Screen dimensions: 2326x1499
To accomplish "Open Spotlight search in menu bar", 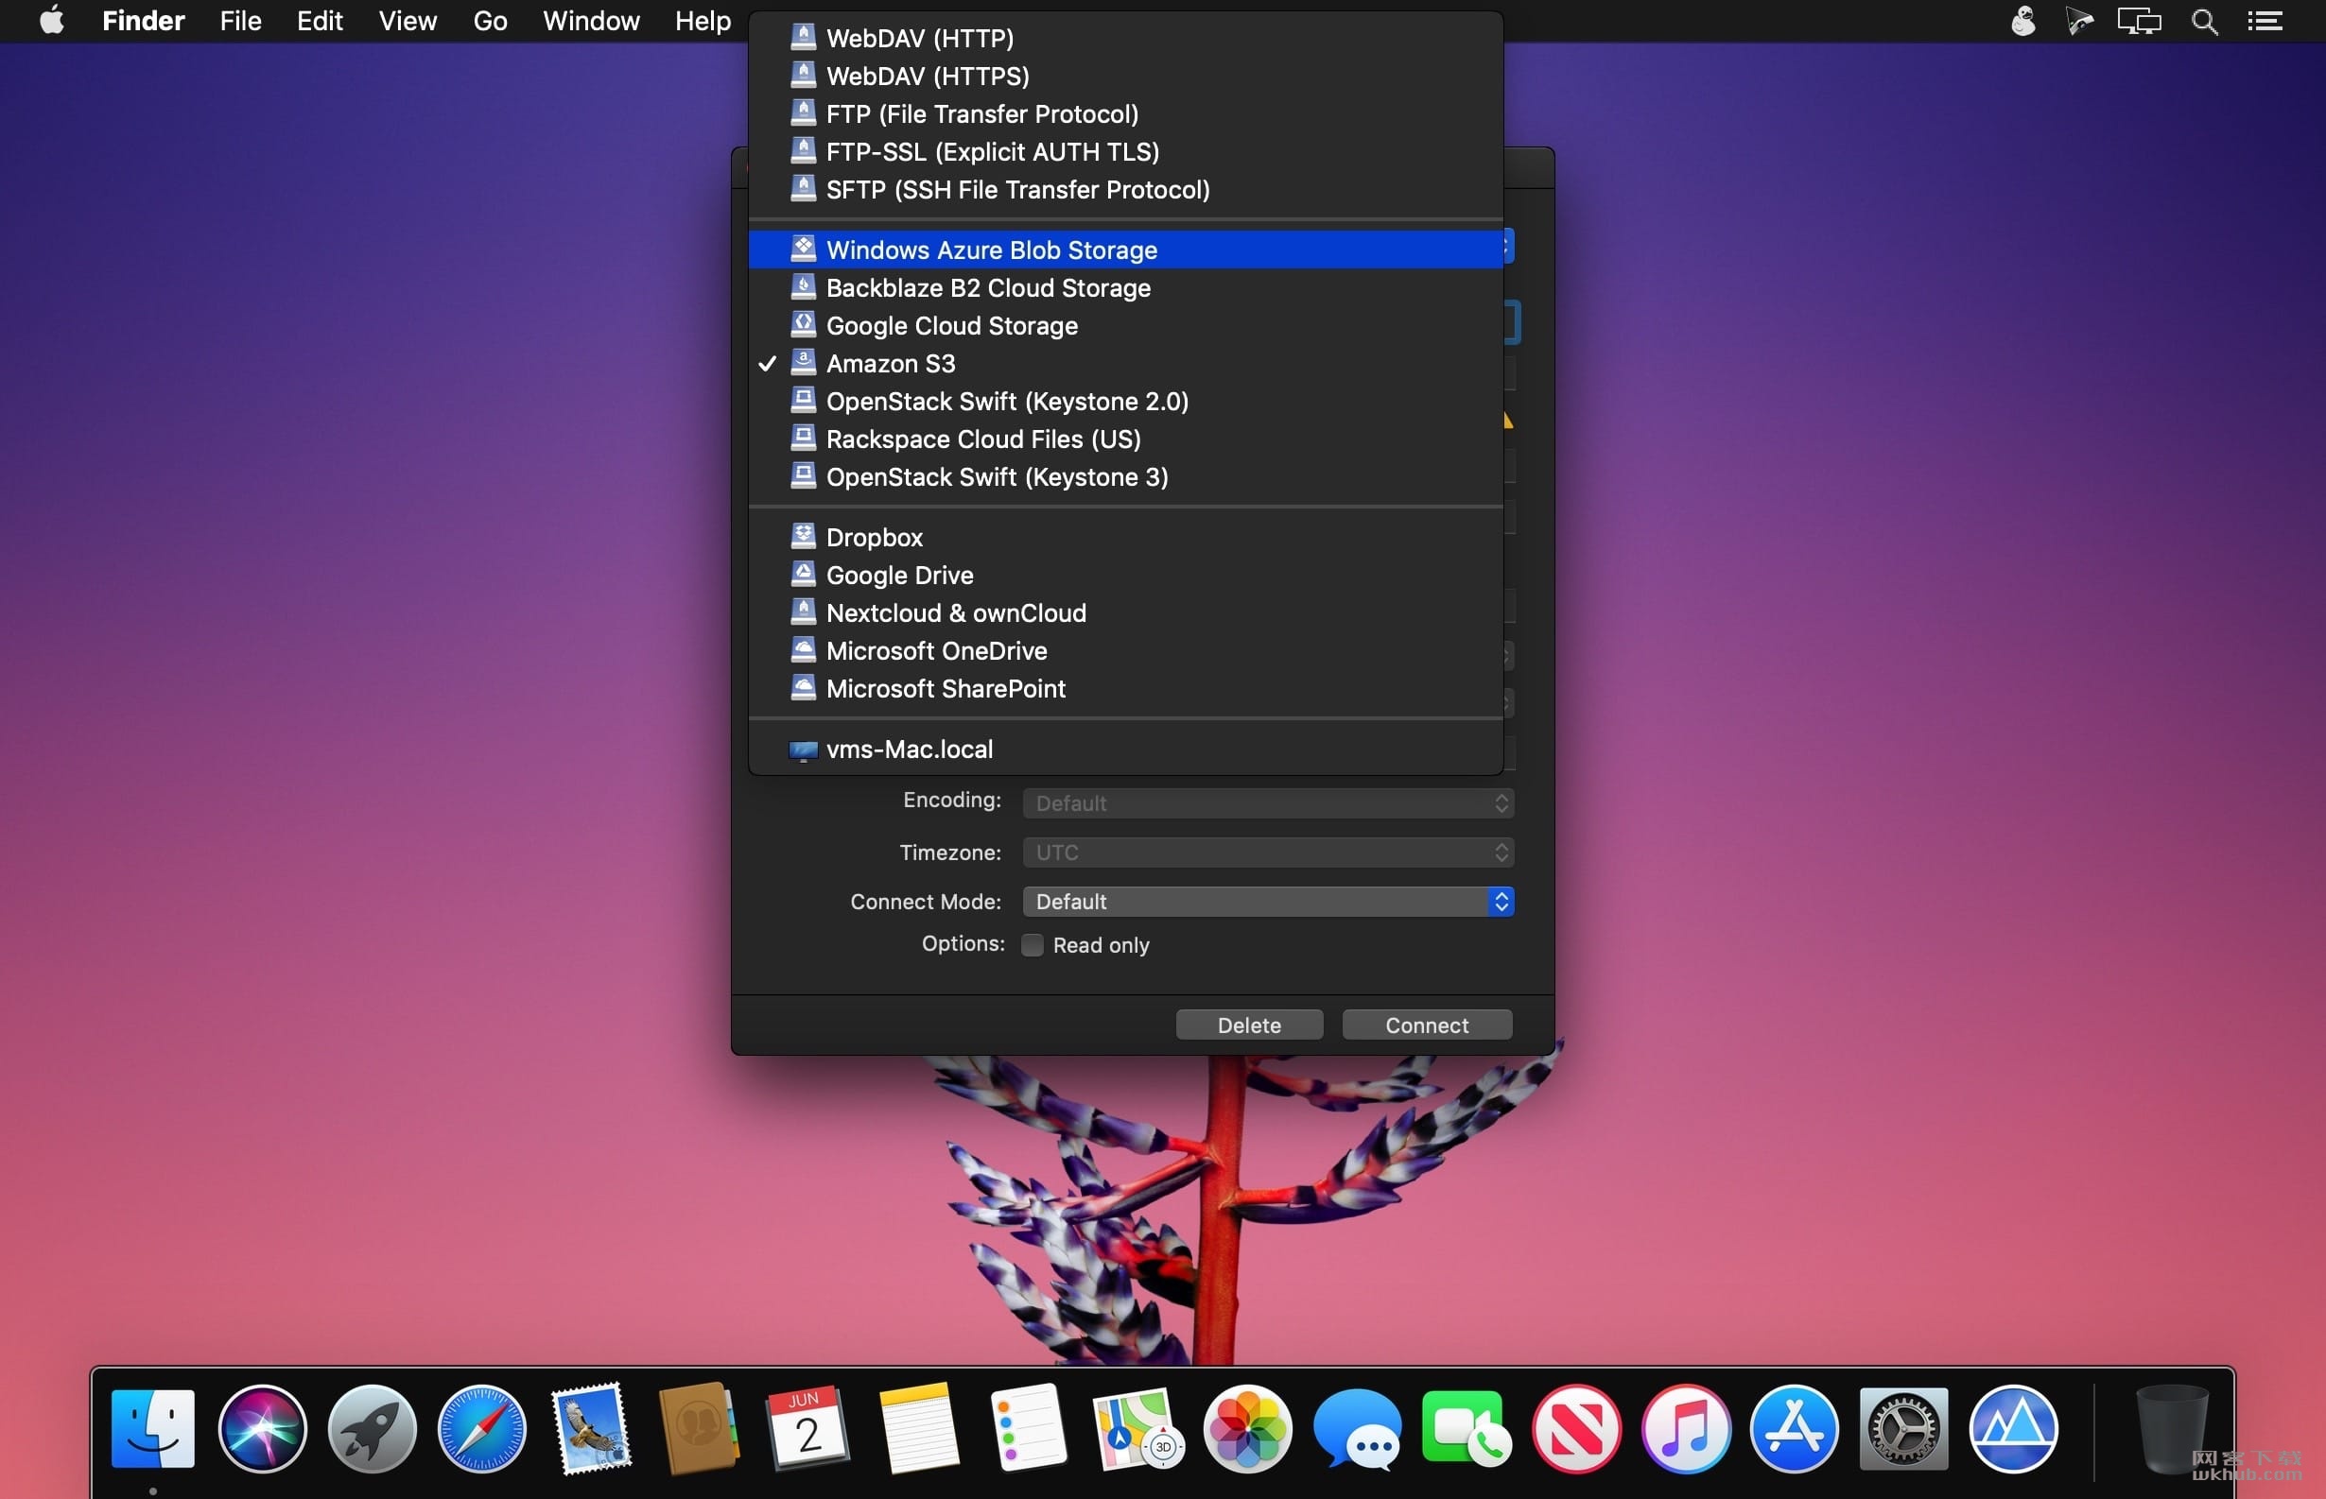I will pyautogui.click(x=2204, y=21).
